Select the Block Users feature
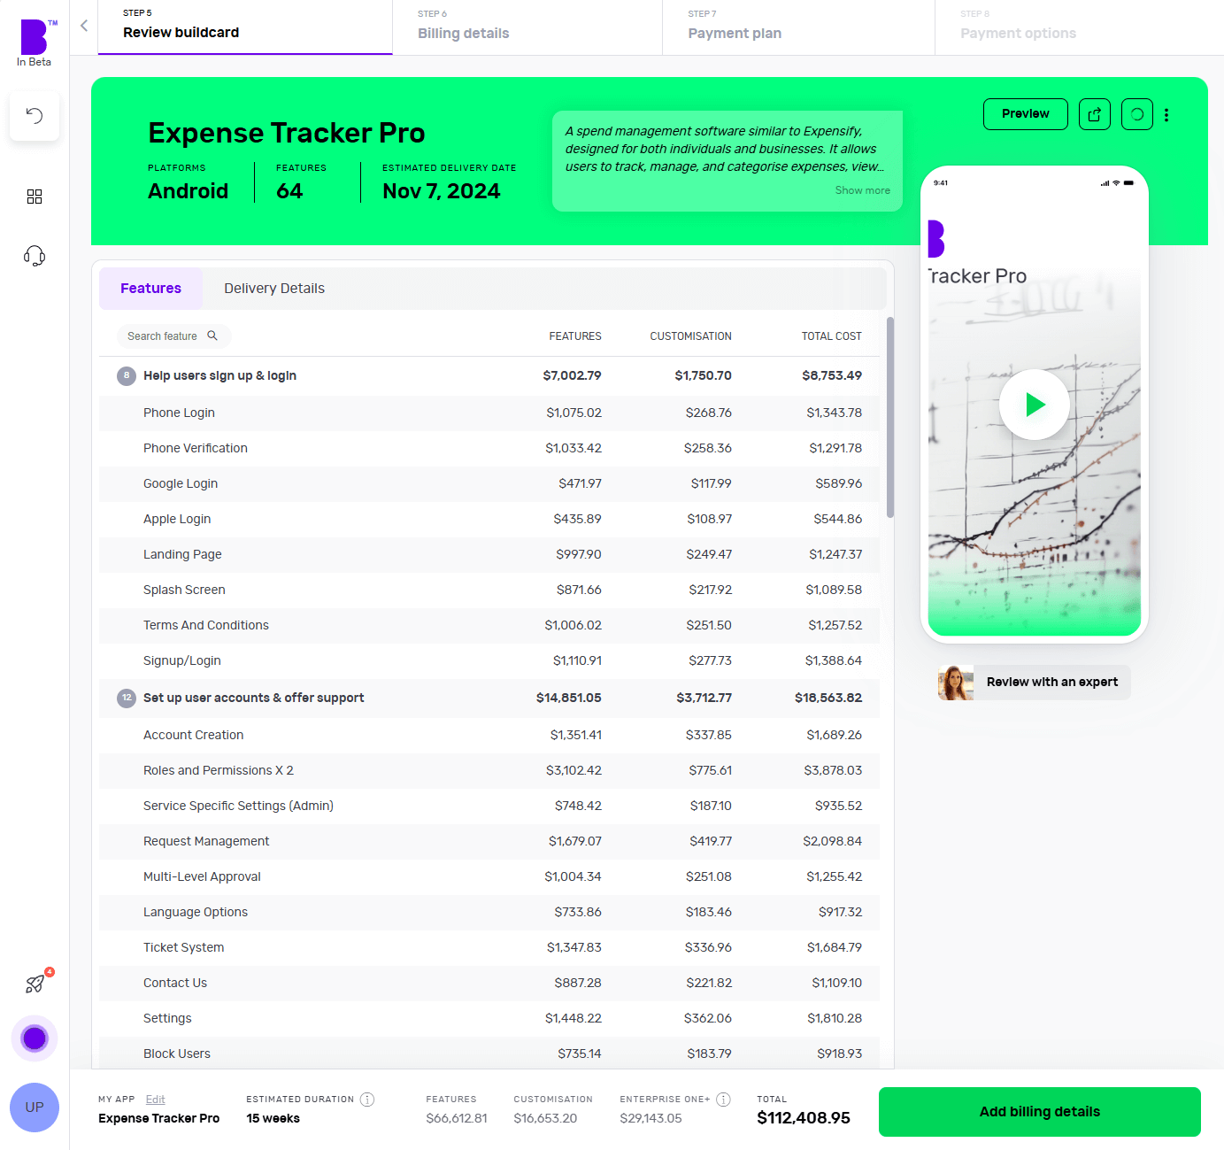Image resolution: width=1224 pixels, height=1150 pixels. point(489,1054)
